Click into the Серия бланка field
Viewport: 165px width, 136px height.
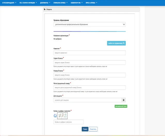coord(89,62)
